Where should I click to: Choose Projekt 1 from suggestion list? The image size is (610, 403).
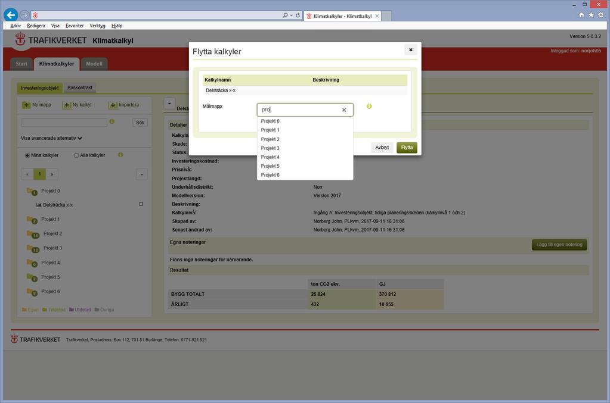coord(305,130)
